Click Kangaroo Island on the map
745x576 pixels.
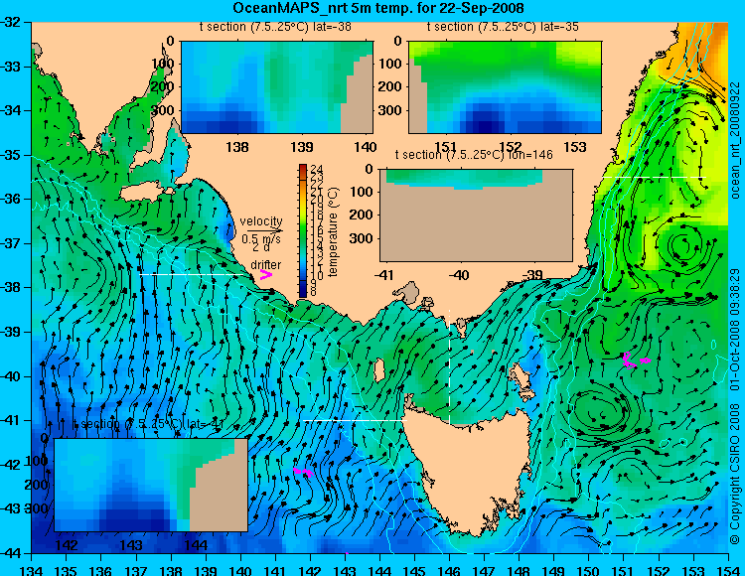(142, 193)
